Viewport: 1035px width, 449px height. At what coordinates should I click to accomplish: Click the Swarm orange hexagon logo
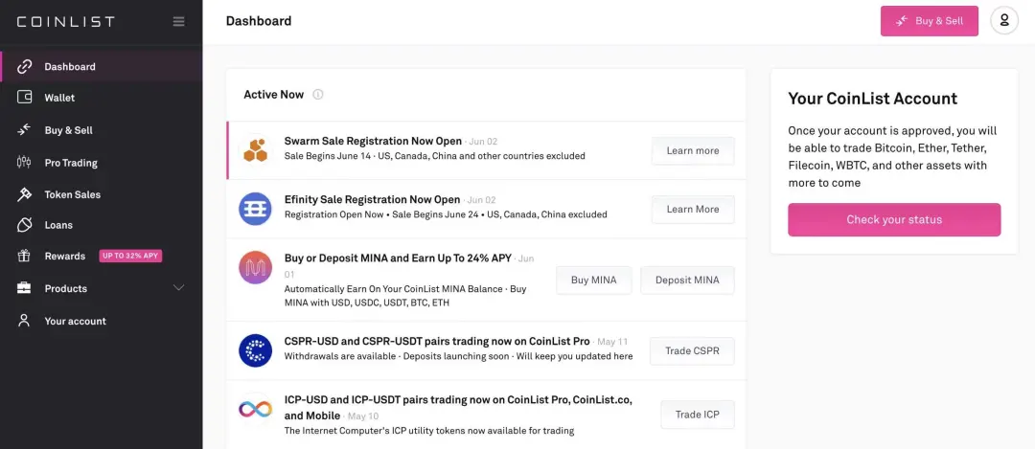click(255, 150)
